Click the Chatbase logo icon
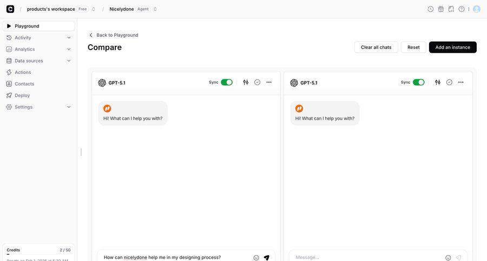The width and height of the screenshot is (487, 261). 10,9
